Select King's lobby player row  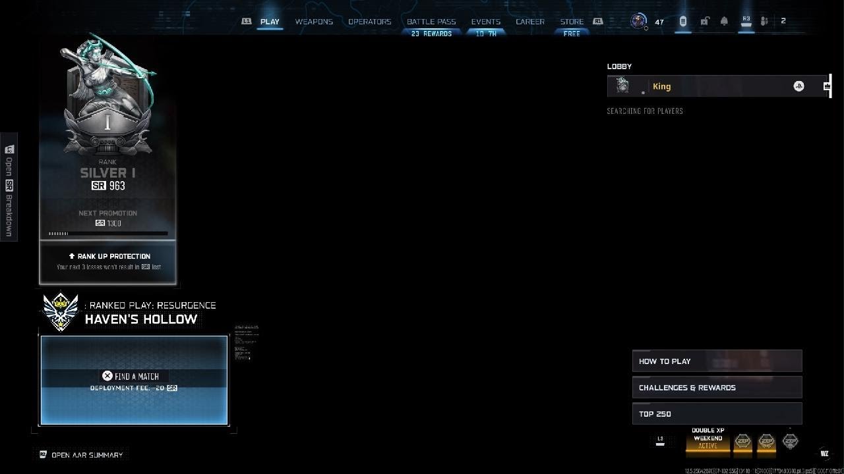pyautogui.click(x=719, y=86)
